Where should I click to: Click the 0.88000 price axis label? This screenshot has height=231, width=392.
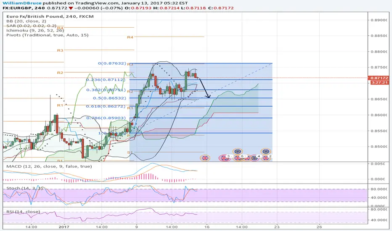pos(379,52)
